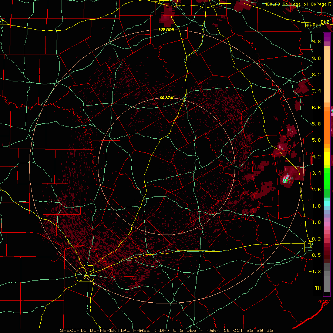The image size is (333, 333).
Task: Click the 2.6 value on the color scale
Action: point(316,190)
